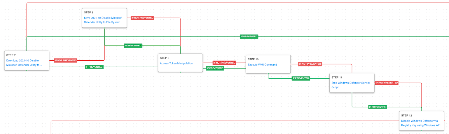Select the red IF NOT PREVENTED label beside Step 7
The image size is (449, 134).
tap(66, 60)
